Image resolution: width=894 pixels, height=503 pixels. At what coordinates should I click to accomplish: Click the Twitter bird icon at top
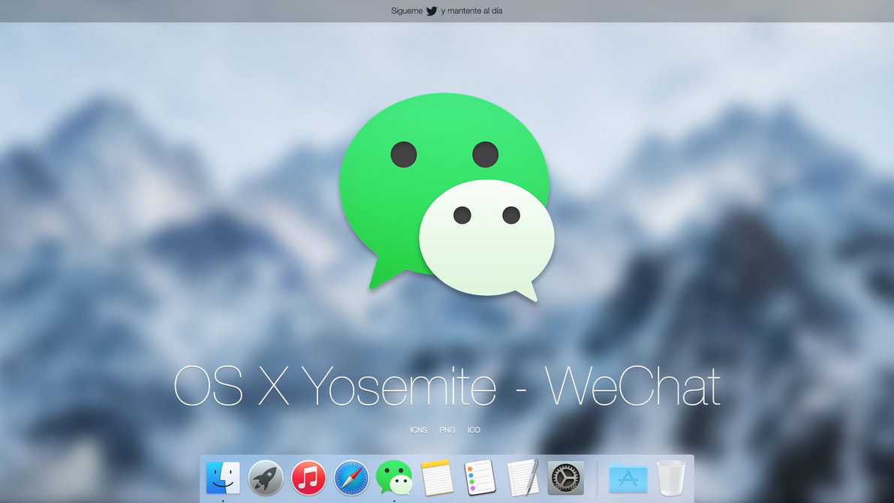click(x=432, y=11)
